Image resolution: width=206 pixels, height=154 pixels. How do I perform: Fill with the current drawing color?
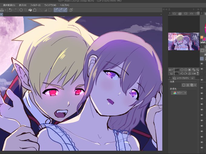pyautogui.click(x=30, y=10)
